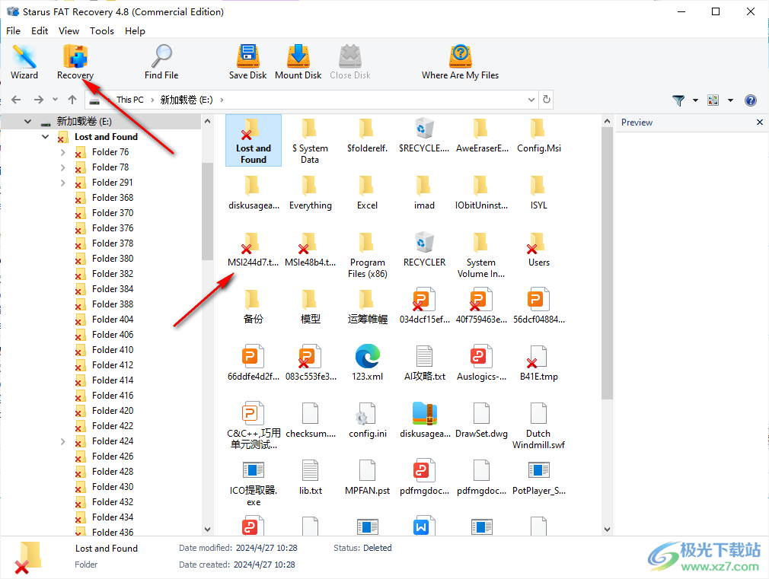The height and width of the screenshot is (579, 769).
Task: Open the Edit menu
Action: point(40,31)
